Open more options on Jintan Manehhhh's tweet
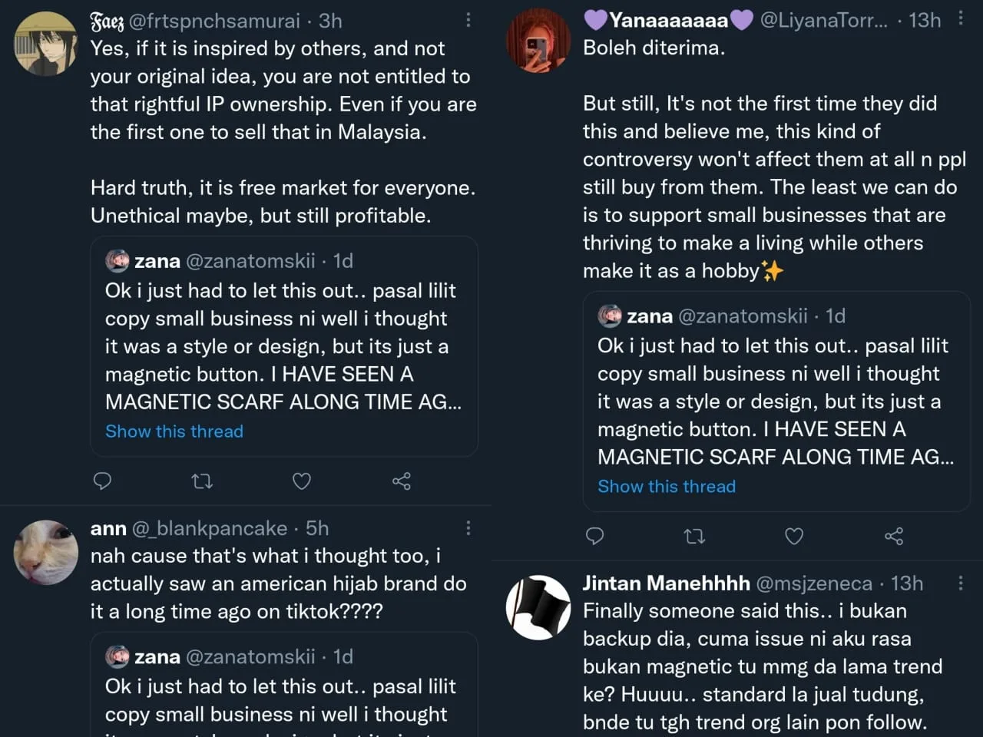The image size is (983, 737). tap(960, 583)
